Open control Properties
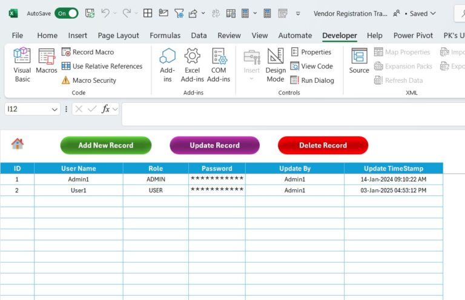This screenshot has width=465, height=300. (x=311, y=52)
